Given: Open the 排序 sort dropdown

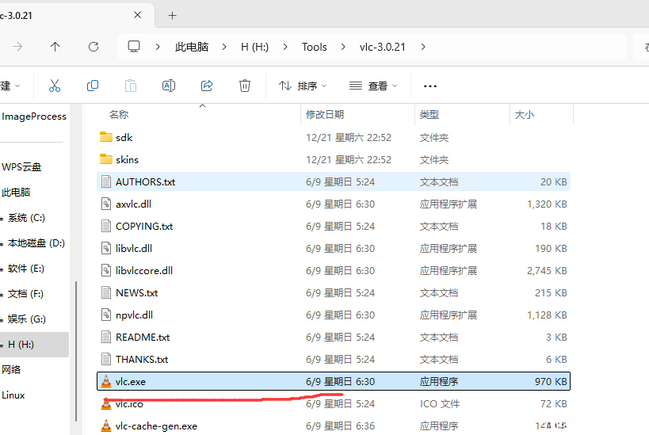Looking at the screenshot, I should 303,86.
